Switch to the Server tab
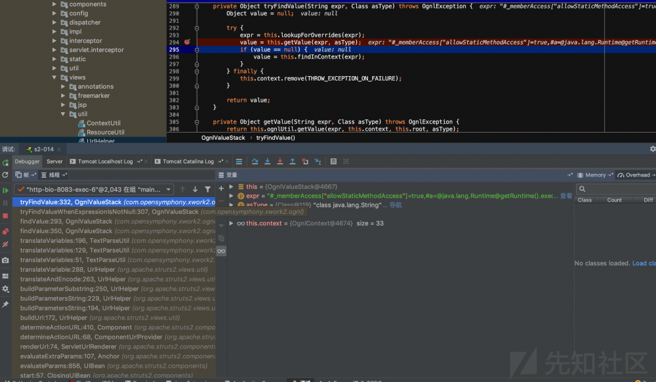Image resolution: width=656 pixels, height=382 pixels. [54, 161]
